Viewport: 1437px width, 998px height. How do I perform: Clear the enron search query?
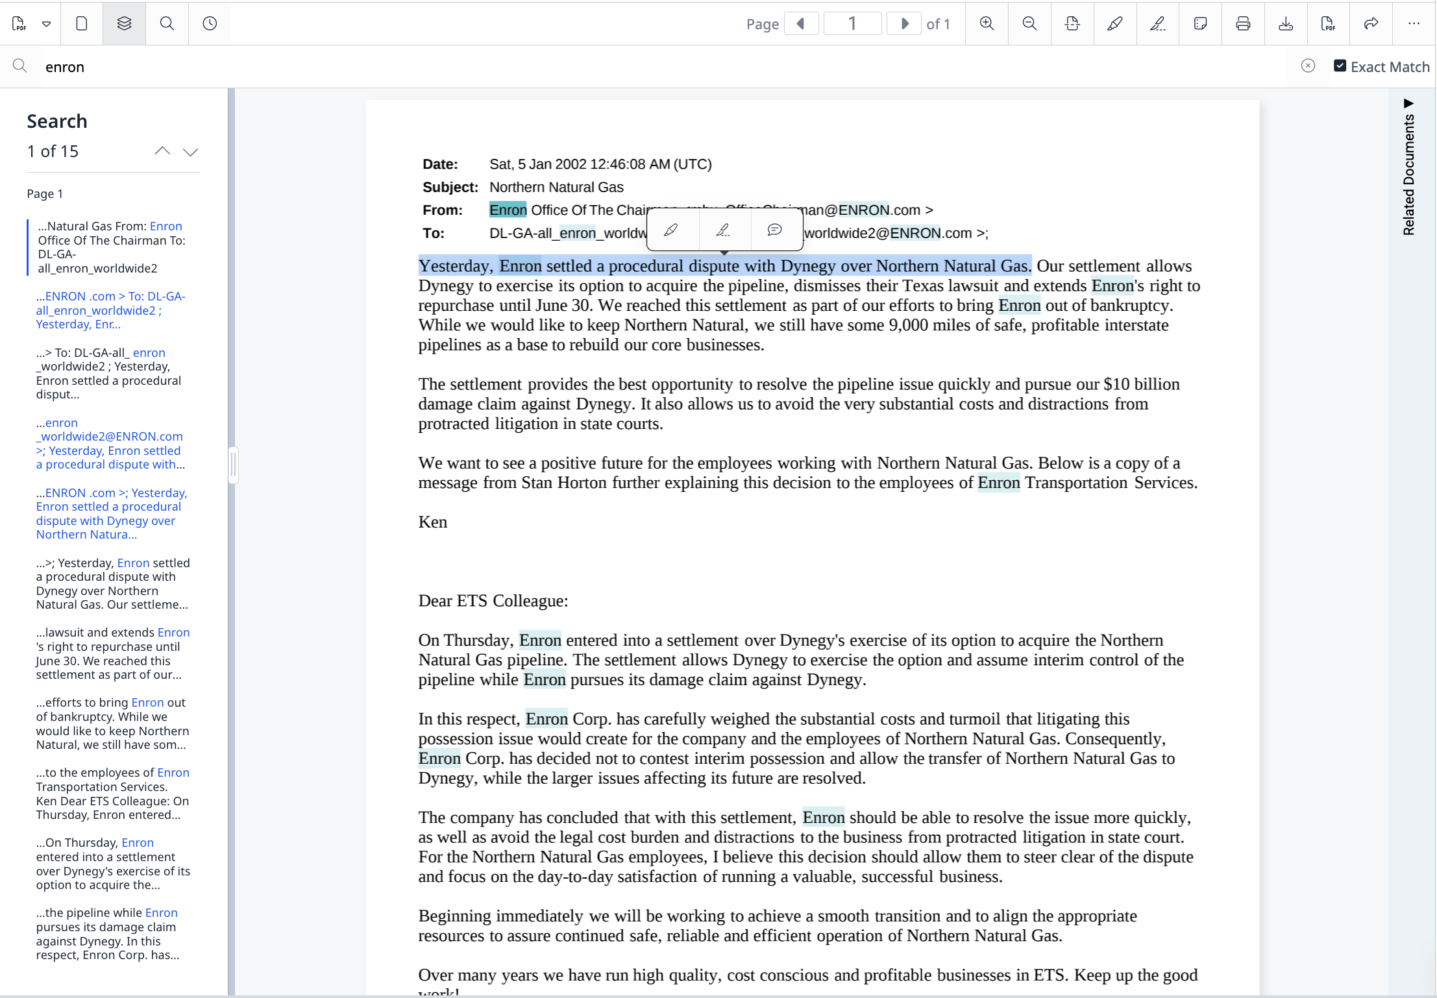pyautogui.click(x=1308, y=66)
